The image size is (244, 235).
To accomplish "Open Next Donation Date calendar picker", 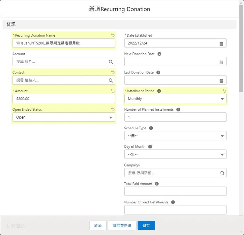I will pyautogui.click(x=221, y=62).
